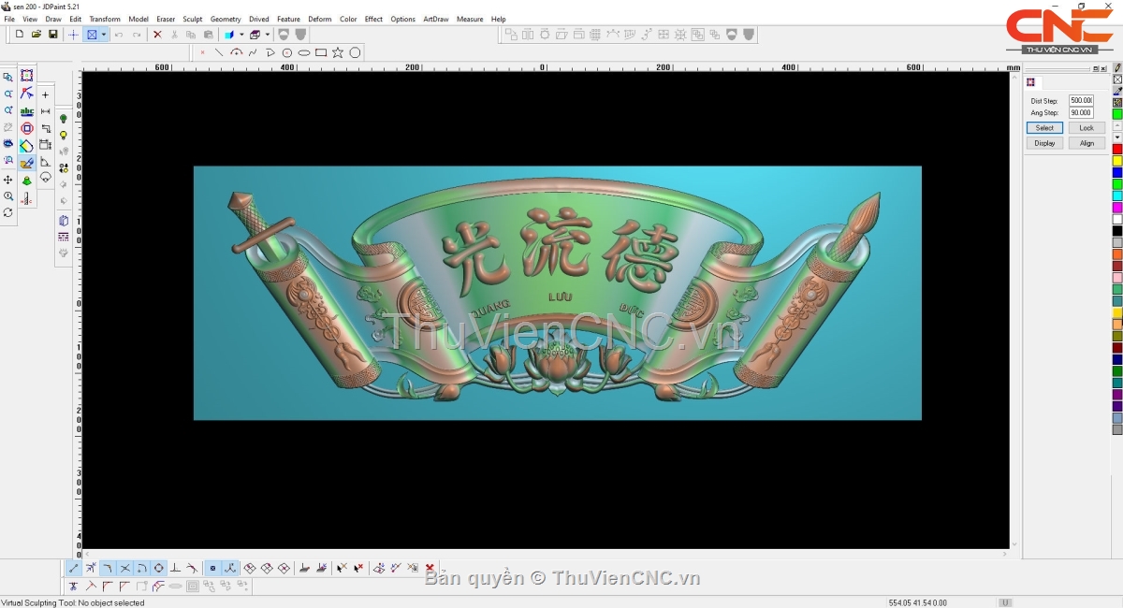Viewport: 1123px width, 608px height.
Task: Click the Dist Step input field
Action: (1081, 100)
